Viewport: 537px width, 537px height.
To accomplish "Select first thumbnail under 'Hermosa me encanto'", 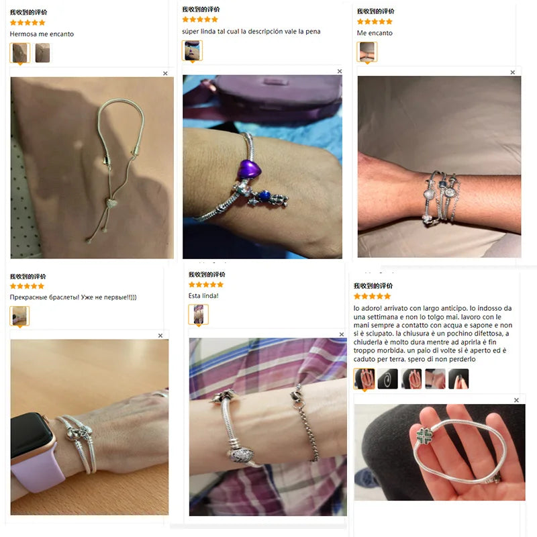I will 20,53.
